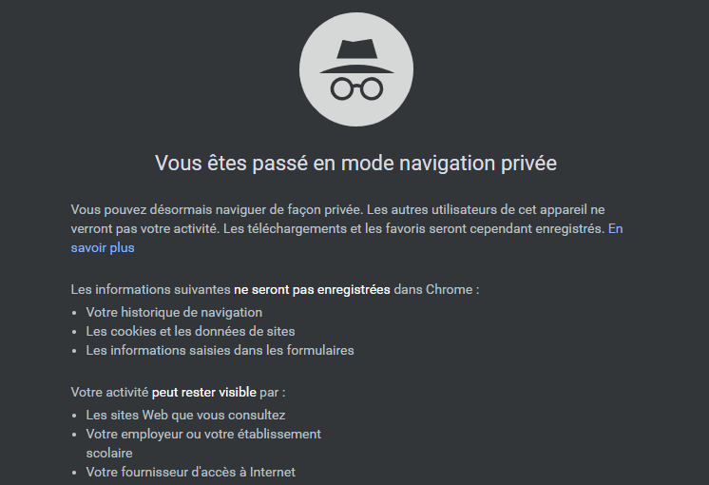The image size is (709, 485).
Task: Click the word "scolaire" in the list
Action: [109, 453]
